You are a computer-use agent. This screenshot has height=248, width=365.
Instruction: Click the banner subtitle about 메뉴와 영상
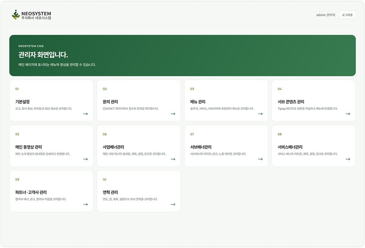[x=57, y=65]
